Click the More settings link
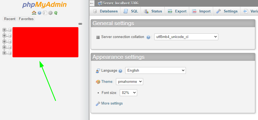 click(x=112, y=103)
